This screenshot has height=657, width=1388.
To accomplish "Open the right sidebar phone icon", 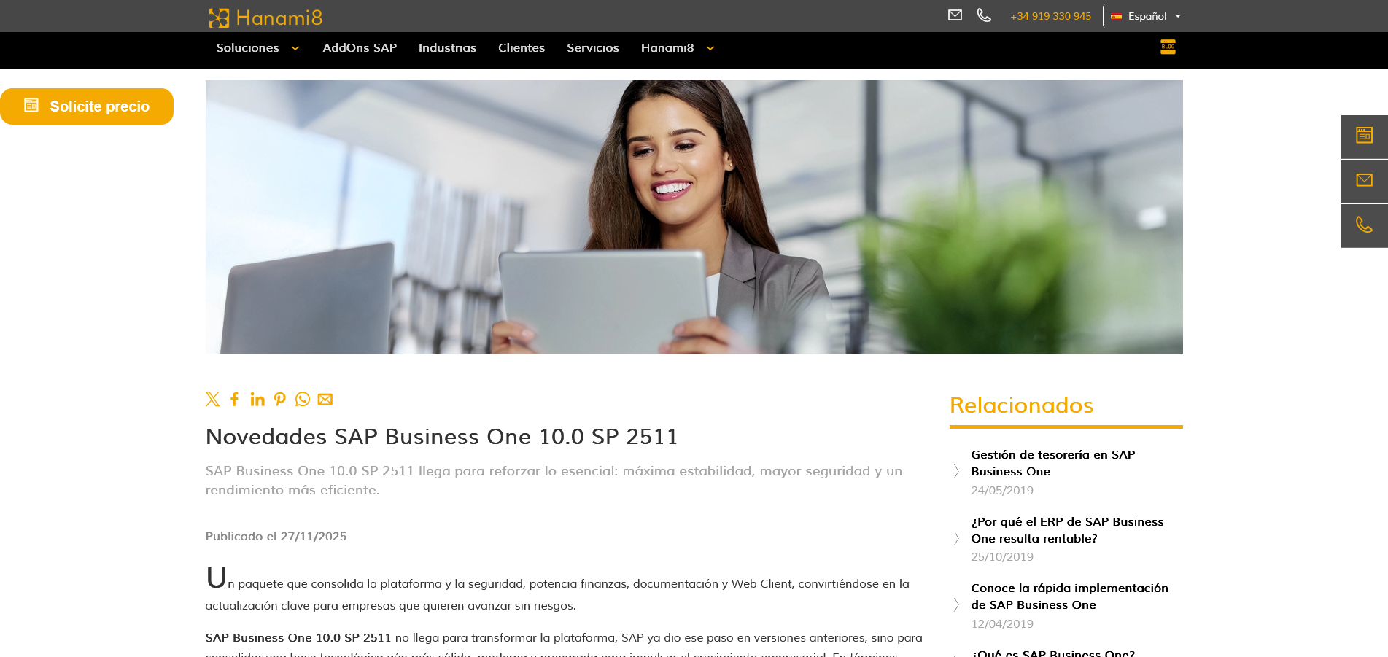I will tap(1365, 225).
